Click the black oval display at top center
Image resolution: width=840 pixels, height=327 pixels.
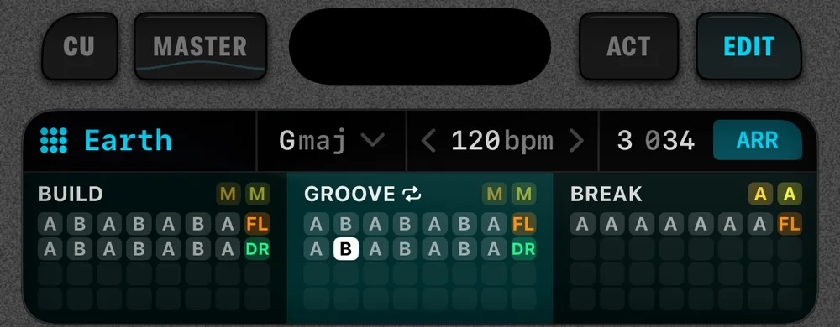[420, 46]
